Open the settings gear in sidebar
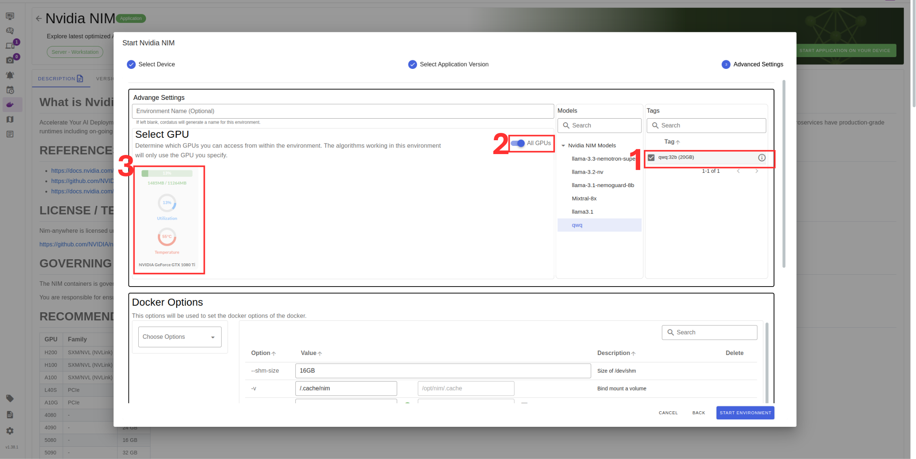Screen dimensions: 916x459 tap(10, 431)
